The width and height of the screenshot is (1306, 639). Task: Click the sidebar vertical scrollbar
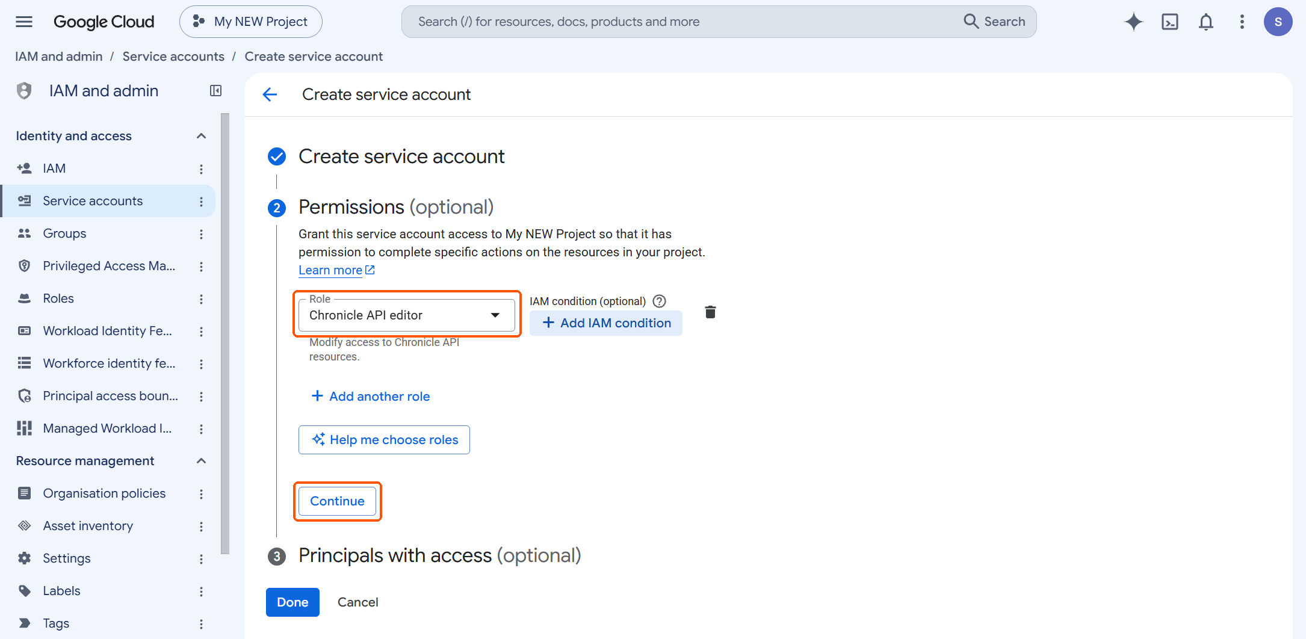click(225, 334)
